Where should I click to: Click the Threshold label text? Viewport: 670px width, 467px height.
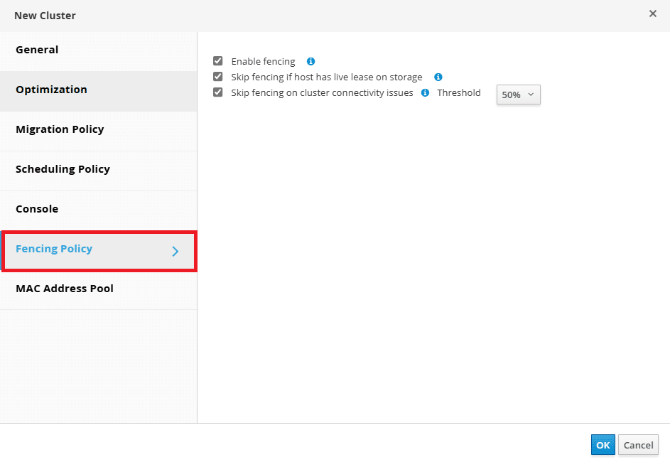pyautogui.click(x=458, y=93)
